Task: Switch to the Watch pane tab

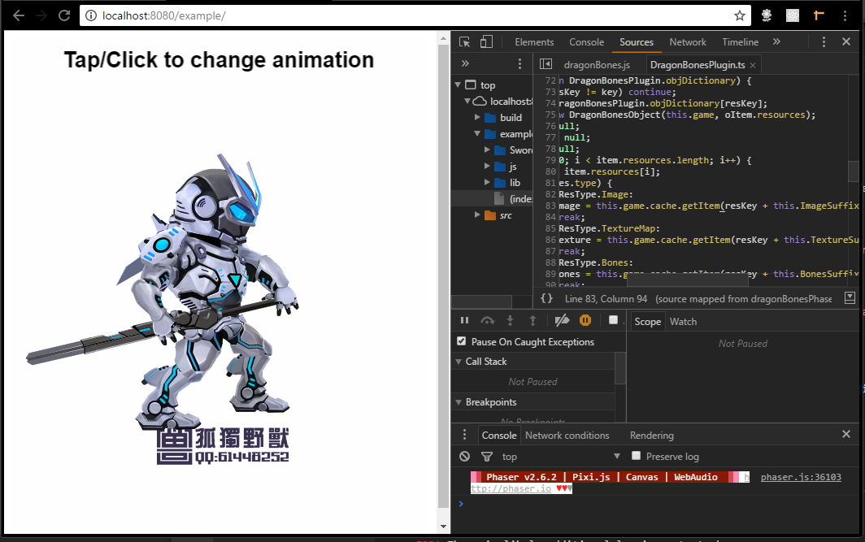Action: (x=683, y=322)
